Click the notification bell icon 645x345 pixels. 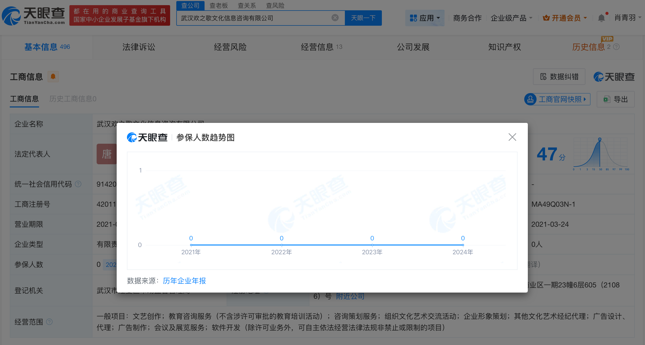tap(601, 18)
